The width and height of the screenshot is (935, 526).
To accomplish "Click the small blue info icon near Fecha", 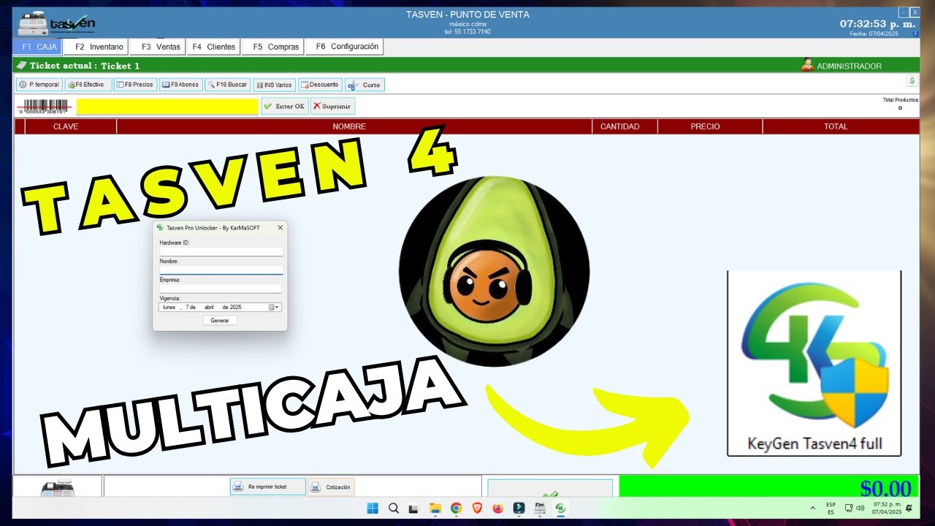I will [915, 34].
